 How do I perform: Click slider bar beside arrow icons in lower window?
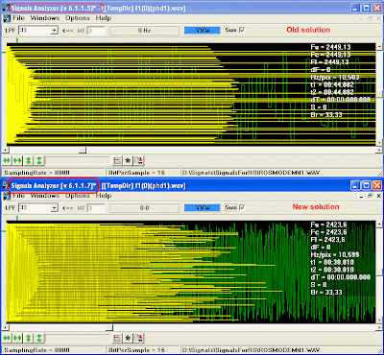(x=78, y=338)
